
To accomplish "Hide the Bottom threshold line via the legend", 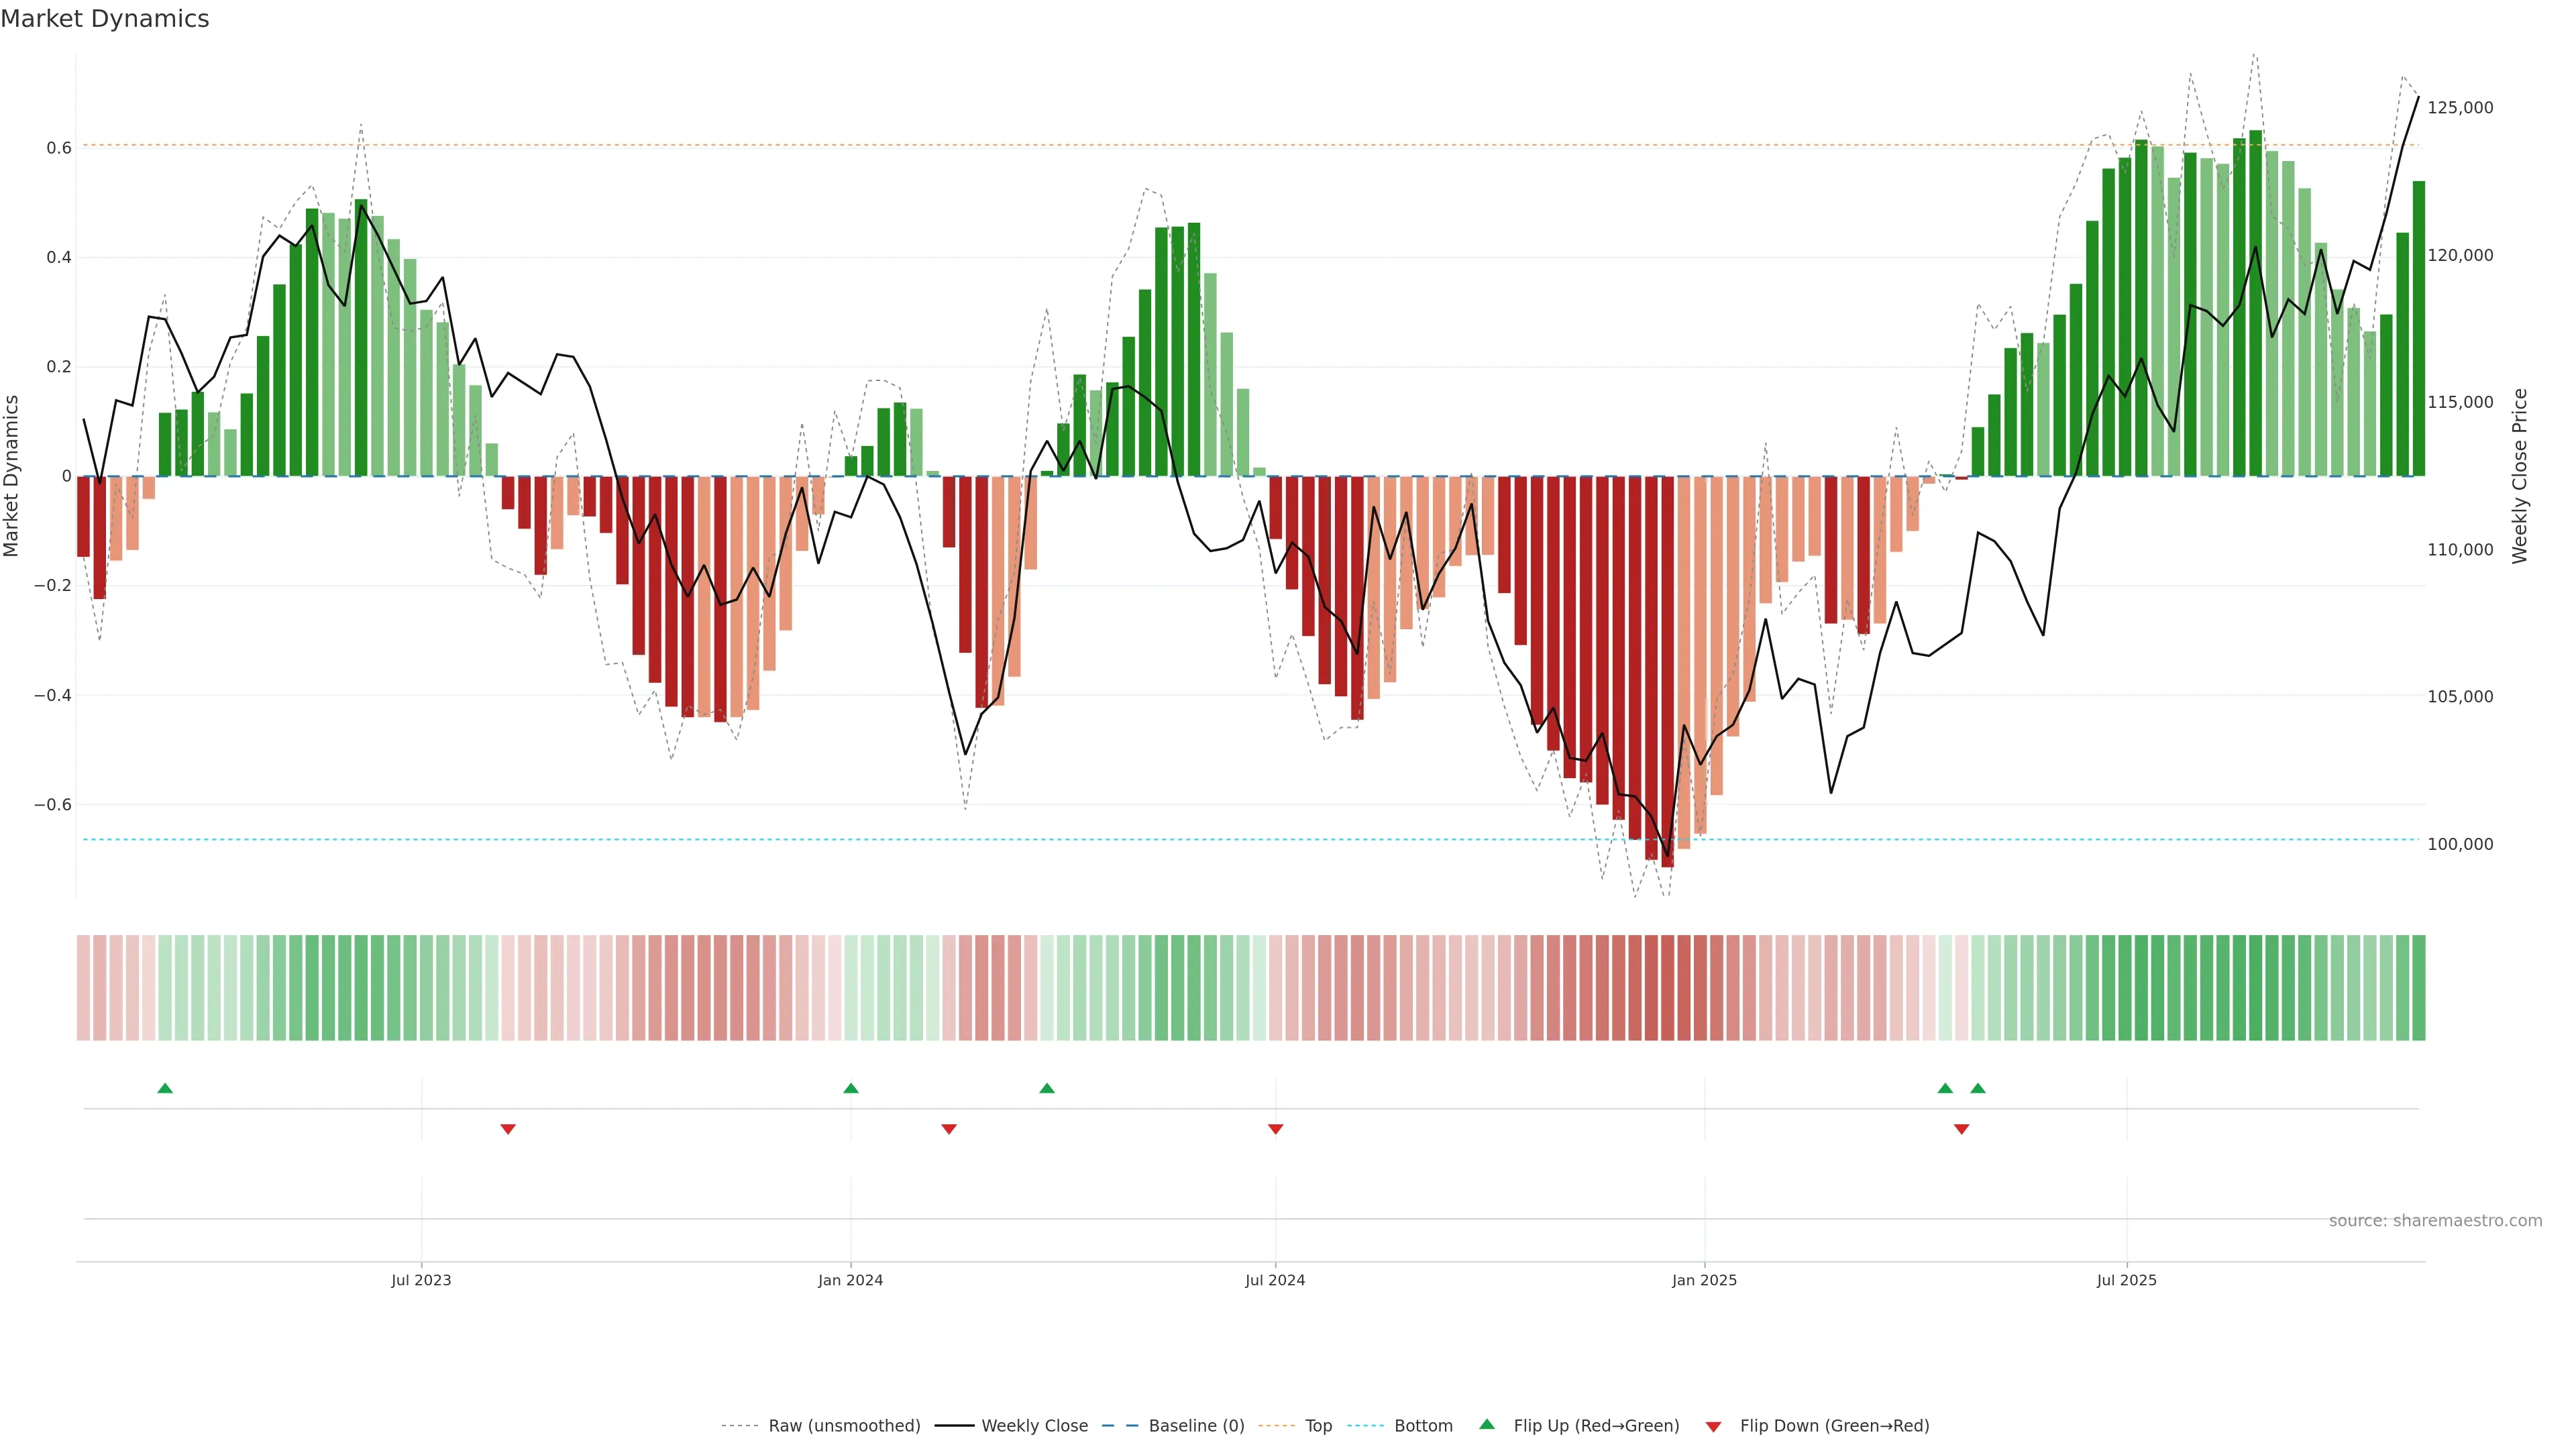I will (1423, 1426).
